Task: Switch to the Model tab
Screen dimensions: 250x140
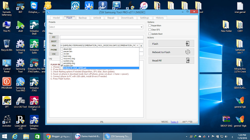Action: pyautogui.click(x=56, y=17)
